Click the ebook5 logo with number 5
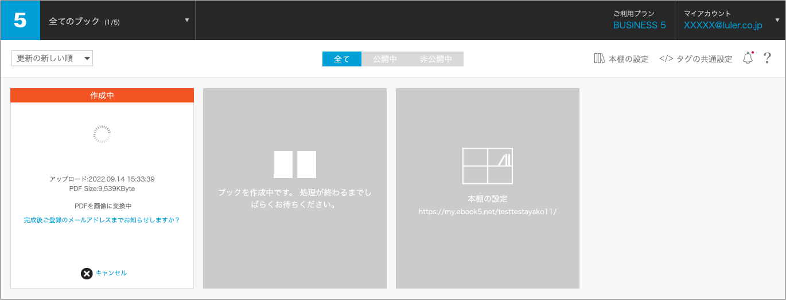 point(21,21)
